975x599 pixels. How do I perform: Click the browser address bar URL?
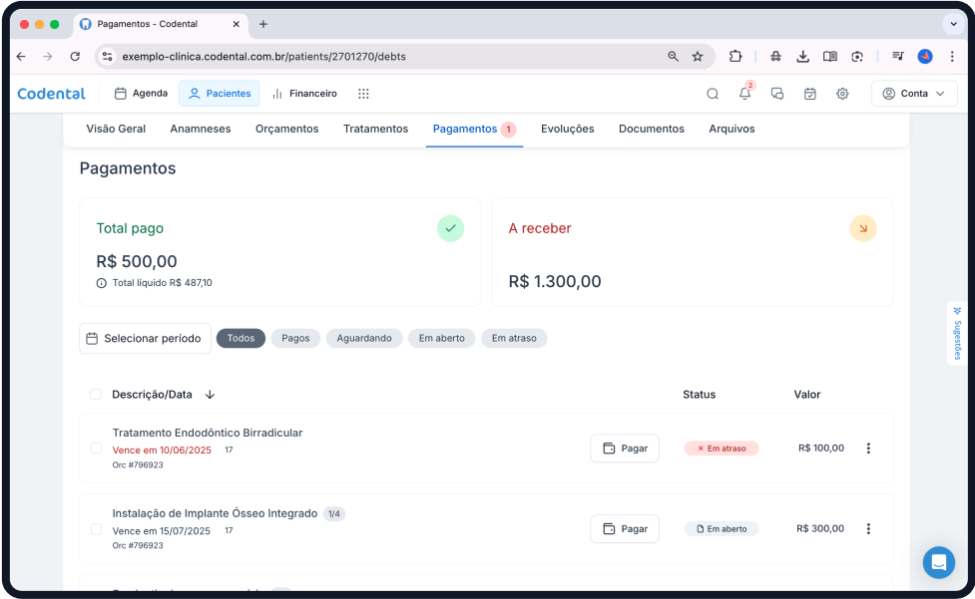click(x=379, y=57)
